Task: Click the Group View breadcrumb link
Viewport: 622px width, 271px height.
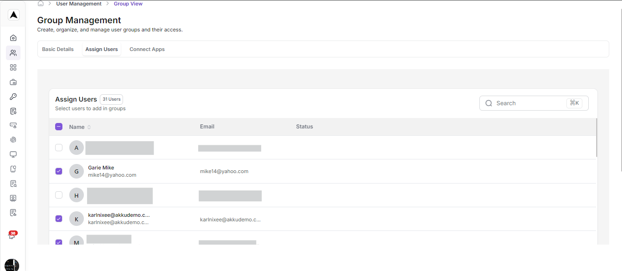Action: point(128,3)
